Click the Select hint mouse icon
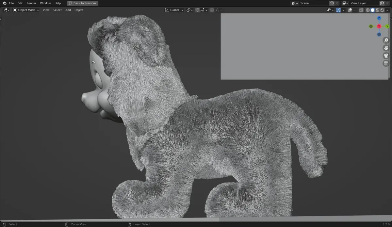 4,224
